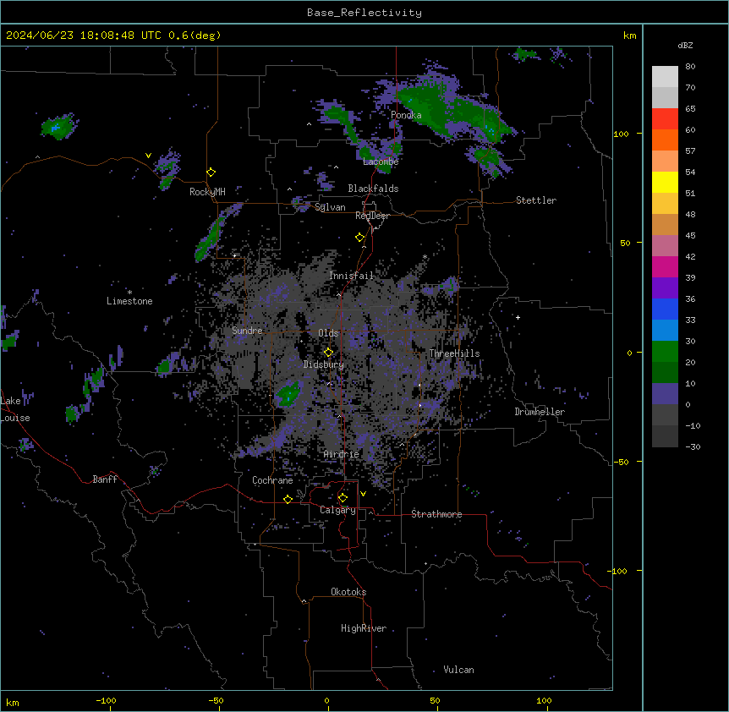This screenshot has height=712, width=729.
Task: Select the light grey 80-70 dBZ legend swatch
Action: (x=665, y=77)
